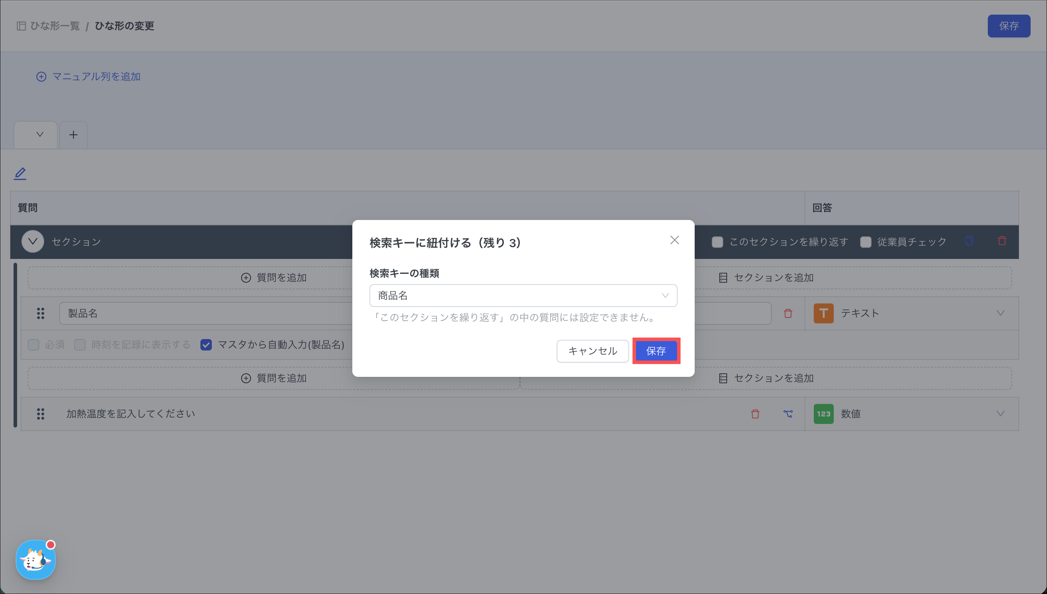Delete the 製品名 question with trash icon
The width and height of the screenshot is (1047, 594).
[787, 313]
